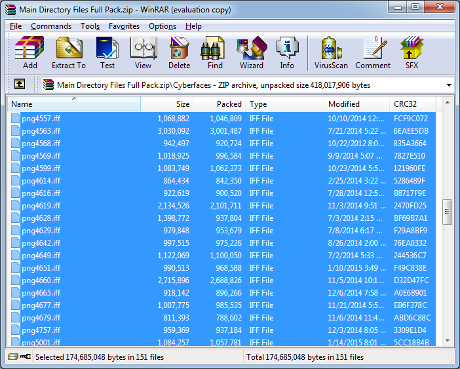Click the archive path address field
Screen dimensions: 460x369
[246, 85]
